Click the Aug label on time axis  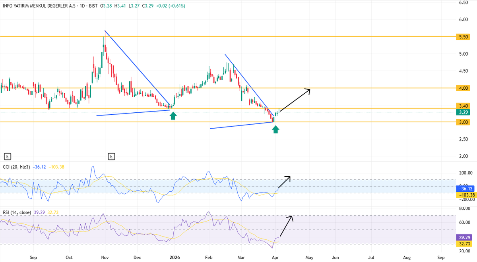(x=407, y=258)
